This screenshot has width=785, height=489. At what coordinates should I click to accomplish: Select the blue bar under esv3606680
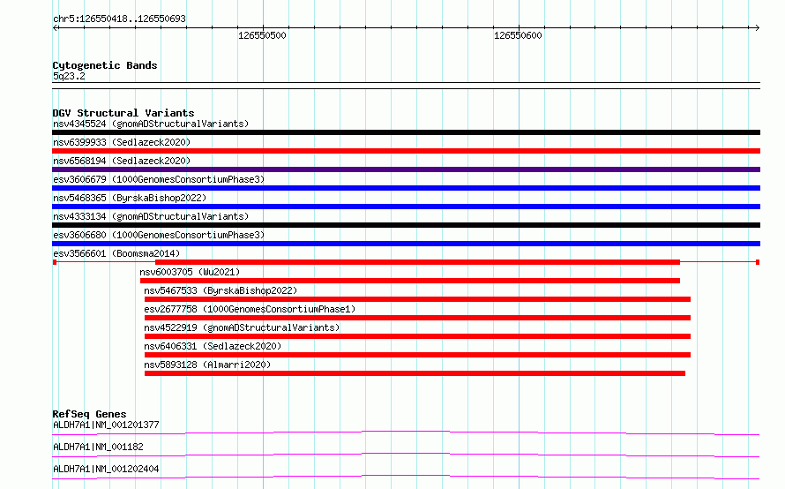(x=406, y=244)
